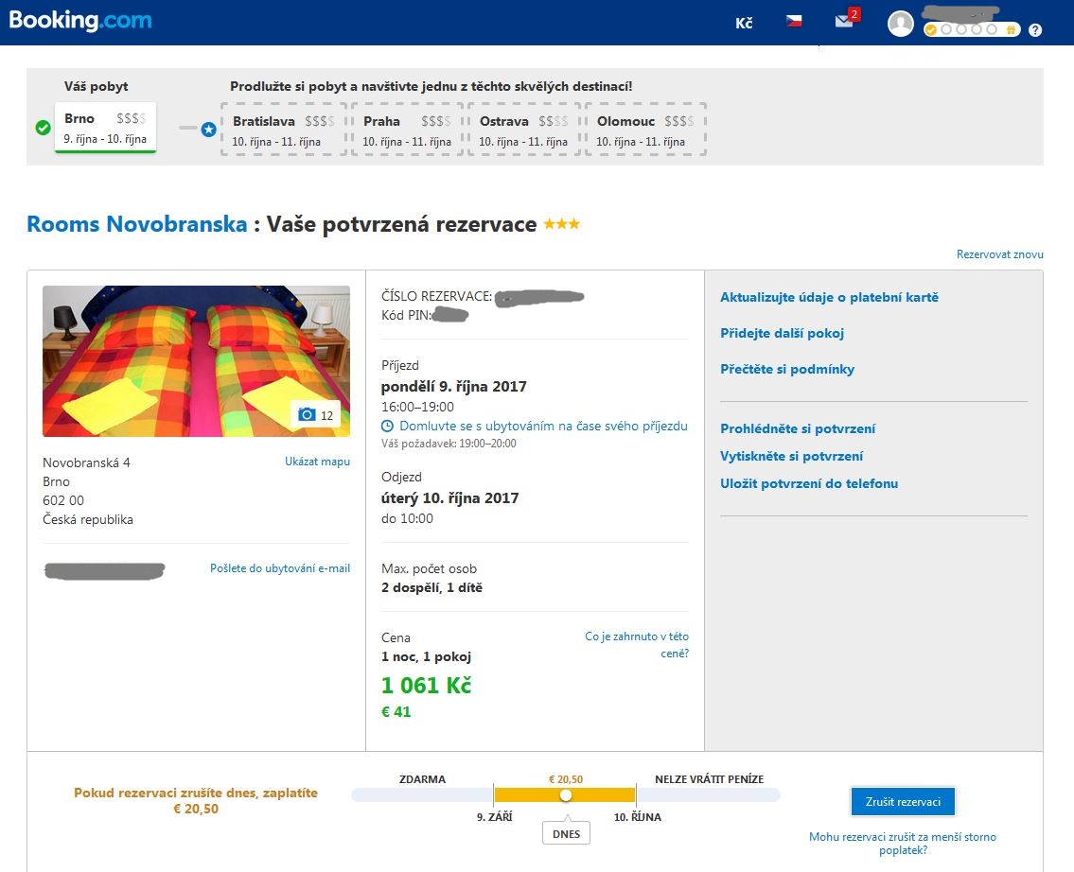Click the clock icon by arrival arrangement
The image size is (1074, 872).
[x=387, y=427]
